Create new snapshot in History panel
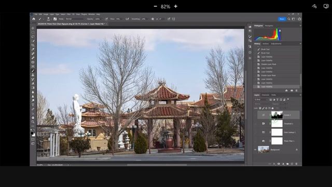Image resolution: width=332 pixels, height=187 pixels. click(x=292, y=90)
